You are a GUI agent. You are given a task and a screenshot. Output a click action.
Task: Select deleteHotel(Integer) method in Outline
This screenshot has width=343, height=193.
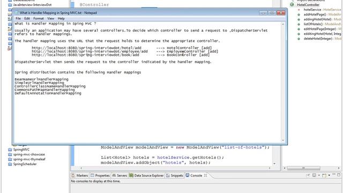tap(322, 39)
